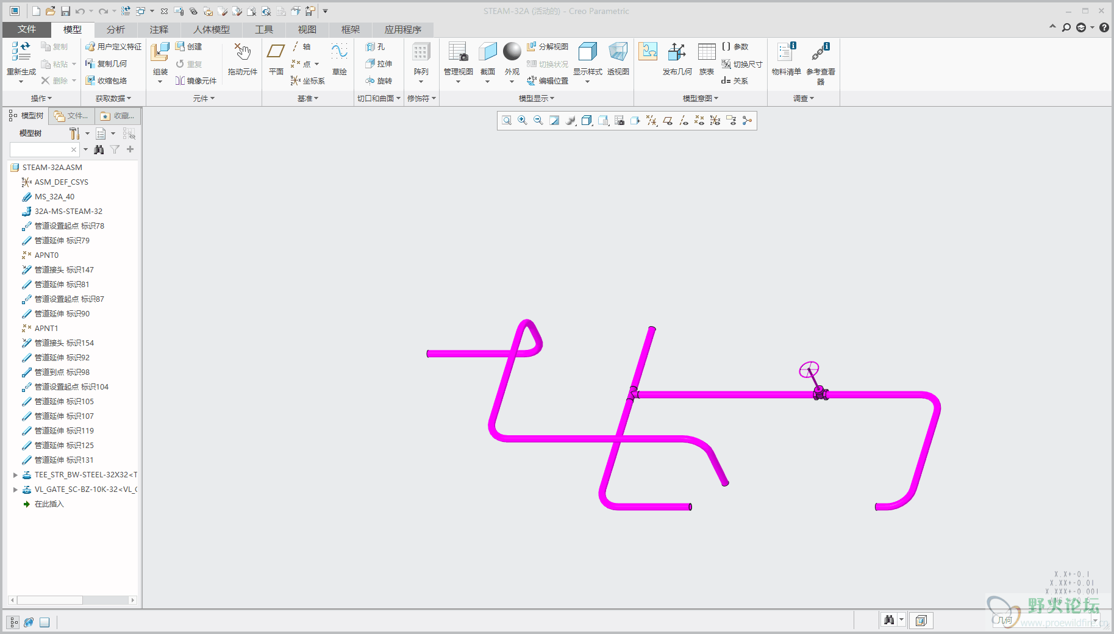Select 32A-MS-STEAM-32 in the model tree
The width and height of the screenshot is (1114, 634).
[68, 212]
